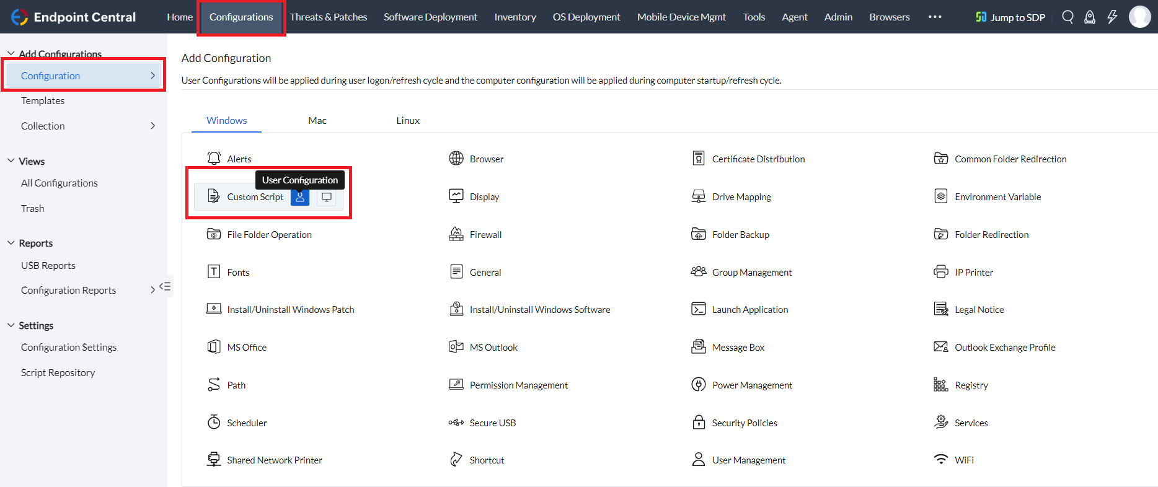Open Threats & Patches menu
Image resolution: width=1158 pixels, height=487 pixels.
click(x=329, y=17)
